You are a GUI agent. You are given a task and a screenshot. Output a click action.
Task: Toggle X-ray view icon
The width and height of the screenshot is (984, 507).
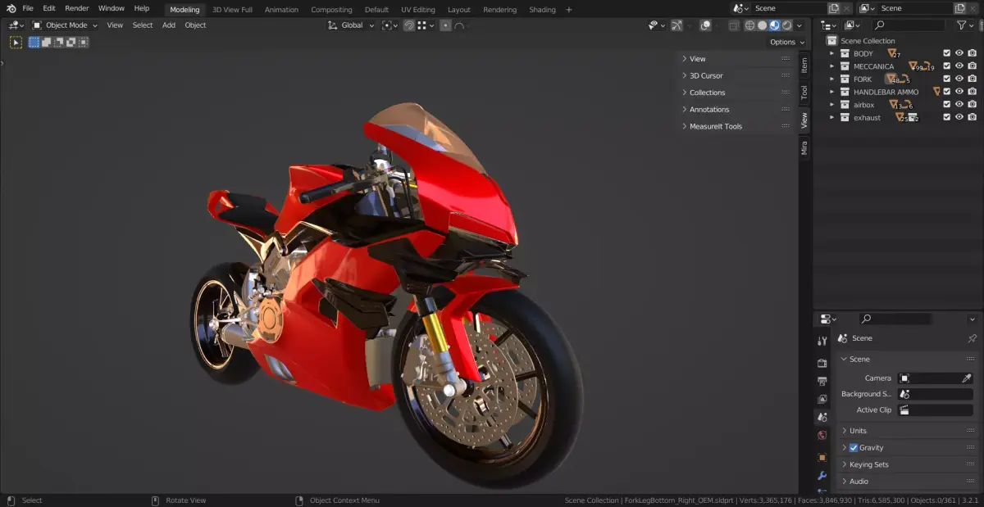(x=734, y=25)
